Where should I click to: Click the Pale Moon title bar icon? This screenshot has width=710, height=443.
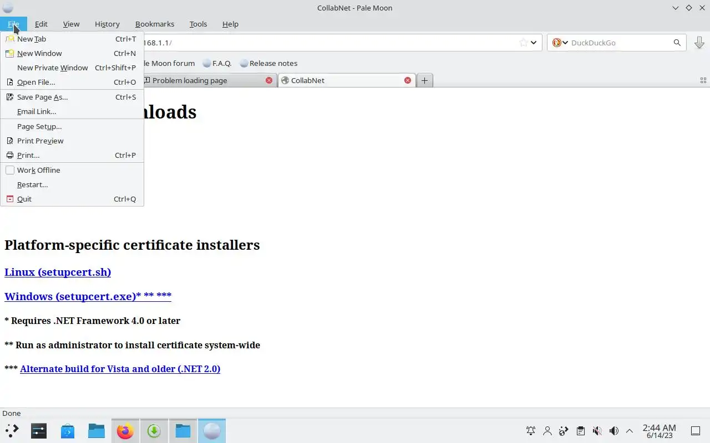pos(8,8)
